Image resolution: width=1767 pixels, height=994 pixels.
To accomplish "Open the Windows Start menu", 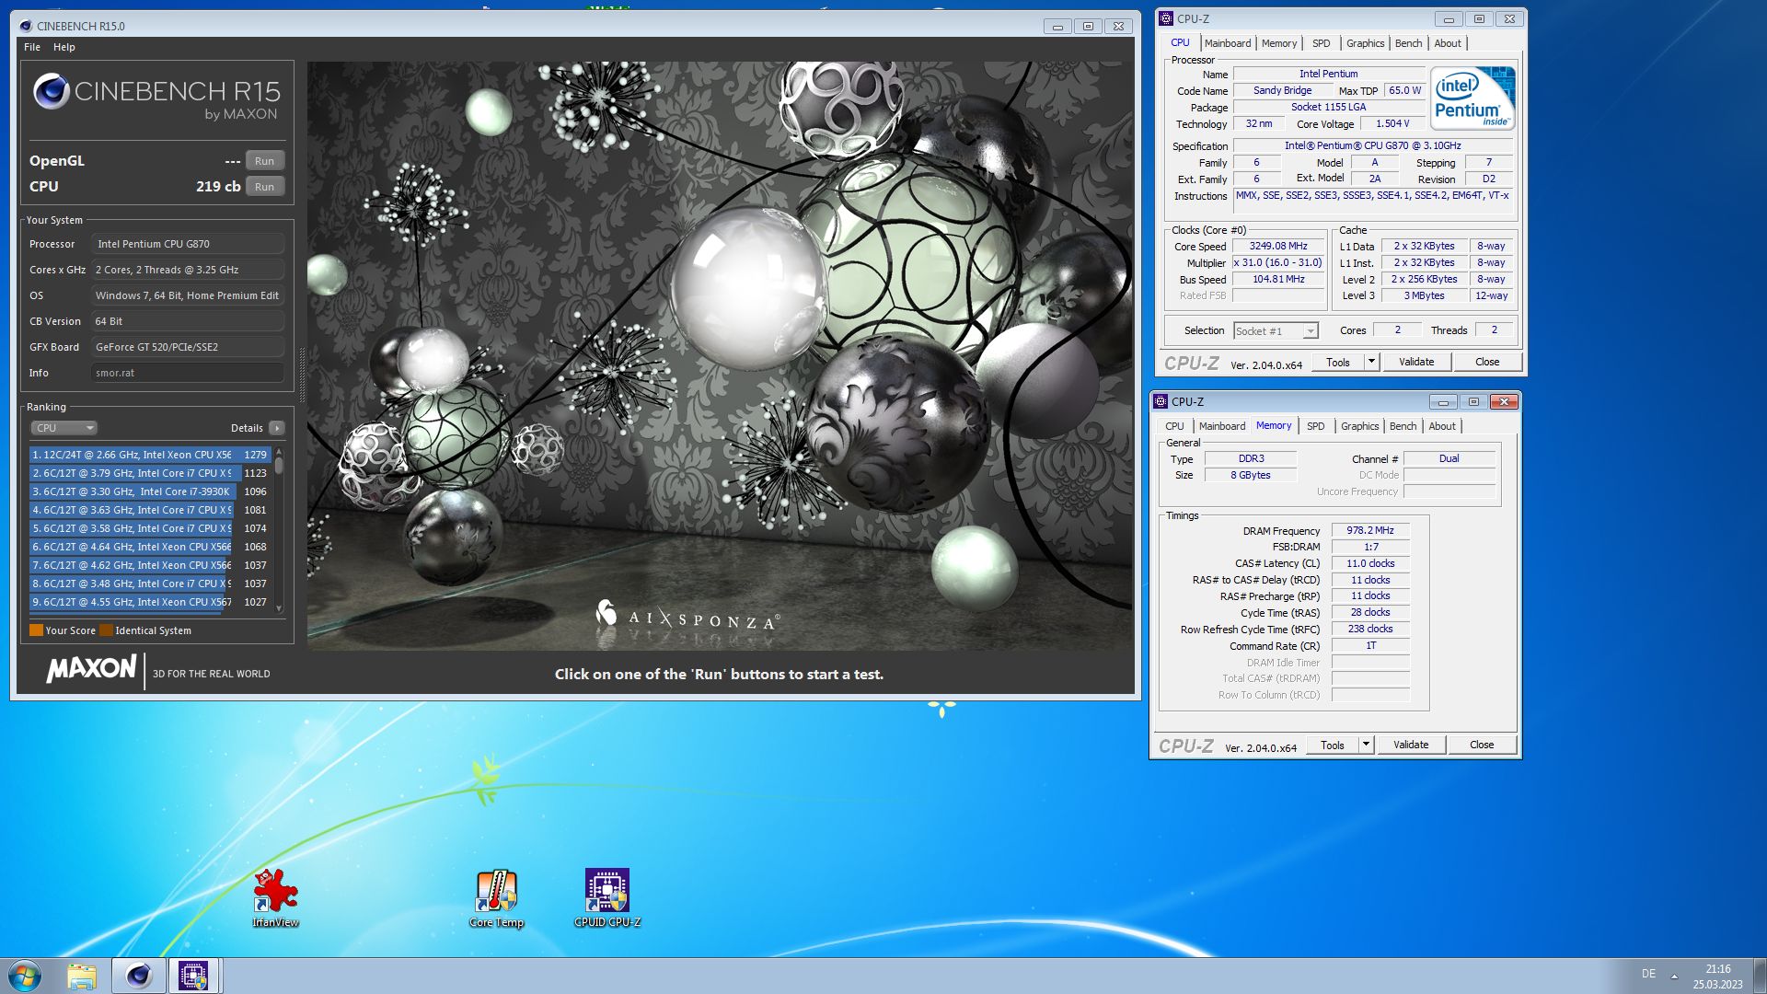I will [25, 976].
